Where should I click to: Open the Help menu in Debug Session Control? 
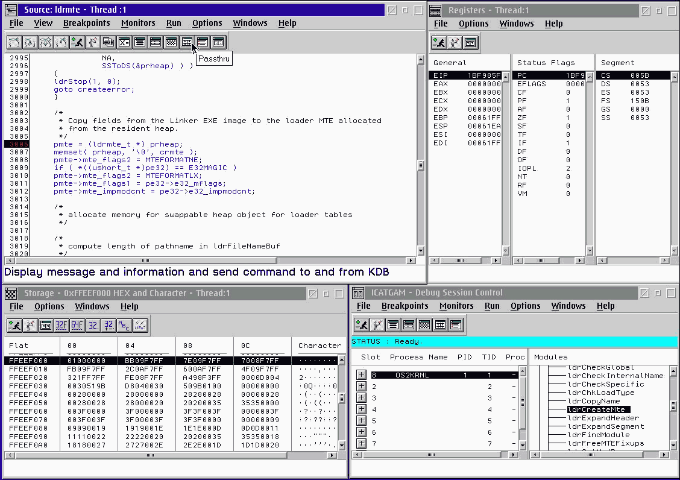click(x=605, y=306)
